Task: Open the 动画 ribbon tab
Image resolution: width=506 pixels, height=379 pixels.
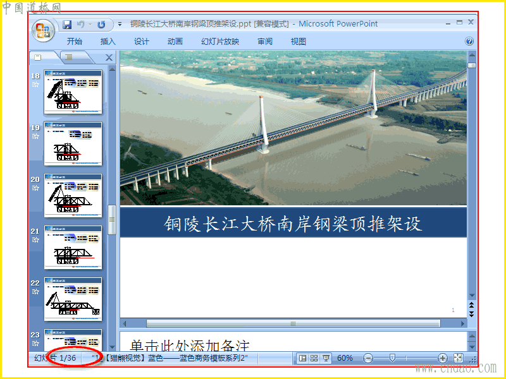Action: [x=175, y=41]
